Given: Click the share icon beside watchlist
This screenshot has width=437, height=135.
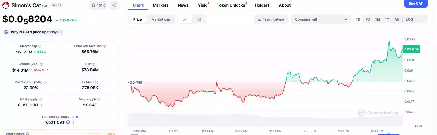Looking at the screenshot, I should coord(114,5).
